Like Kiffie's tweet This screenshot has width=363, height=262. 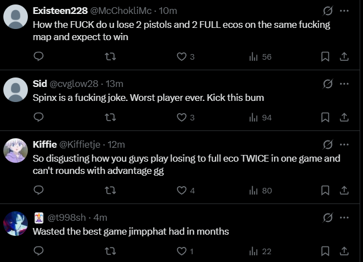181,190
